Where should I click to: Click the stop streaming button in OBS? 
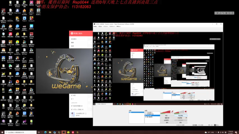click(181, 115)
